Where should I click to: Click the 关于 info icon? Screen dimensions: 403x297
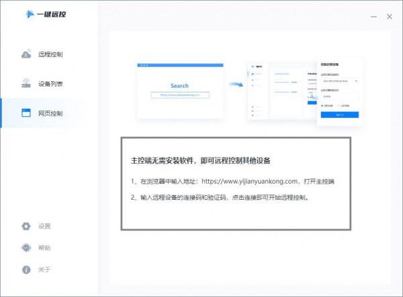pyautogui.click(x=26, y=270)
